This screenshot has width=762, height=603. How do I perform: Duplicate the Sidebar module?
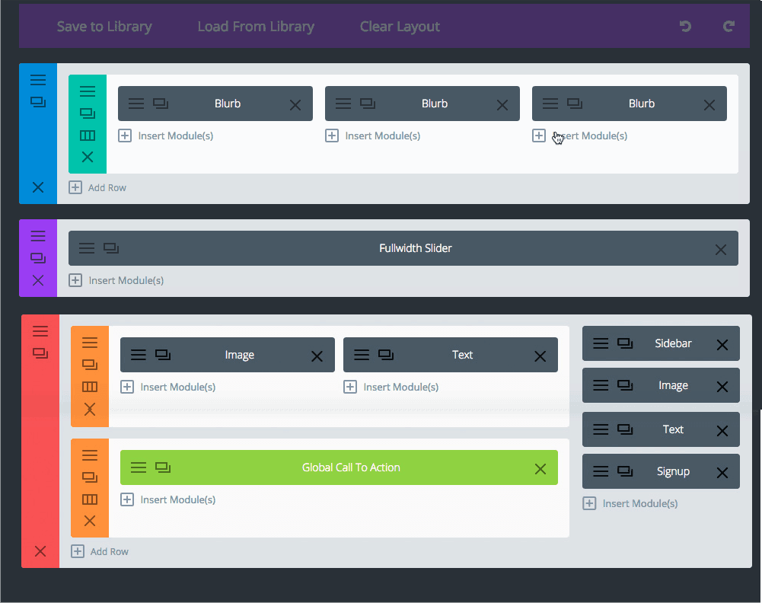point(626,343)
